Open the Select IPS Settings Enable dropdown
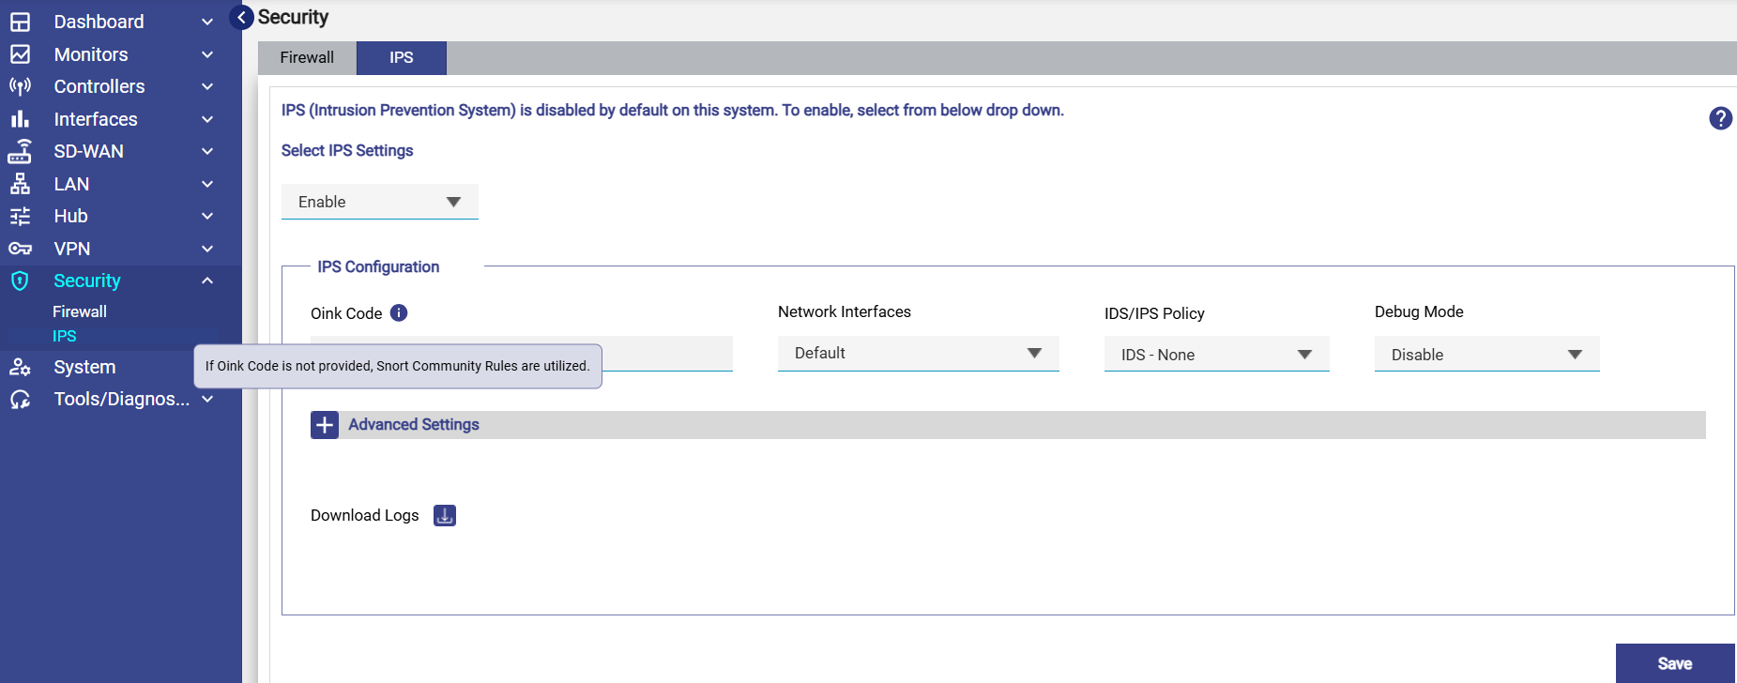 pyautogui.click(x=379, y=202)
